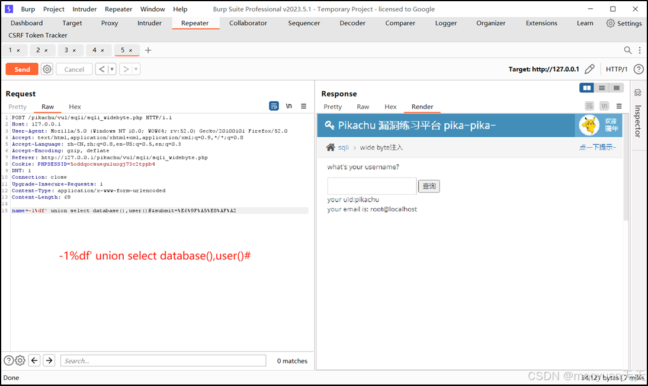Screen dimensions: 648x386
Task: Select request Hex view tab
Action: tap(75, 107)
